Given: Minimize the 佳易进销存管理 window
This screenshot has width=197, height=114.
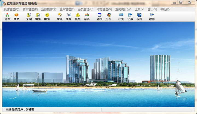Looking at the screenshot, I should 174,2.
